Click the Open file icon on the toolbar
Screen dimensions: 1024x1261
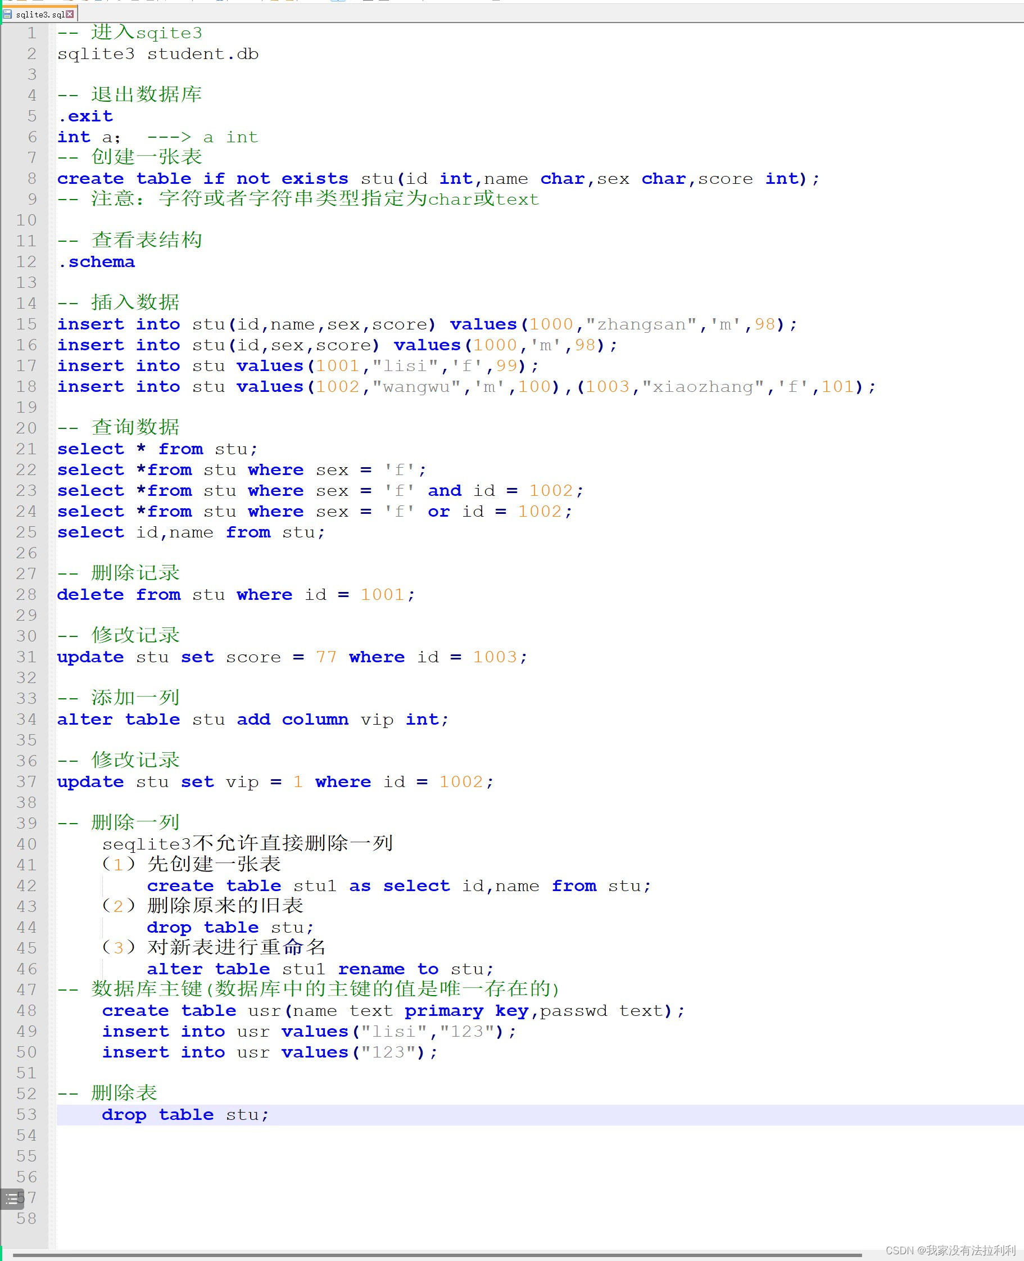point(22,3)
